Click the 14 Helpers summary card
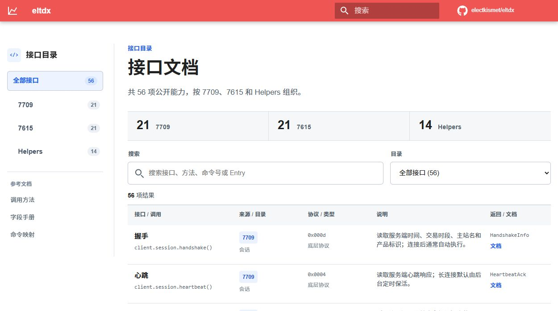This screenshot has height=311, width=558. pos(480,126)
